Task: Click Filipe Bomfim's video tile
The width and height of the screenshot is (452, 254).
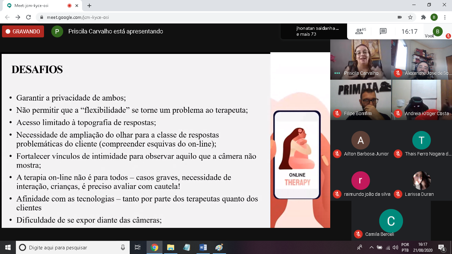Action: click(361, 100)
